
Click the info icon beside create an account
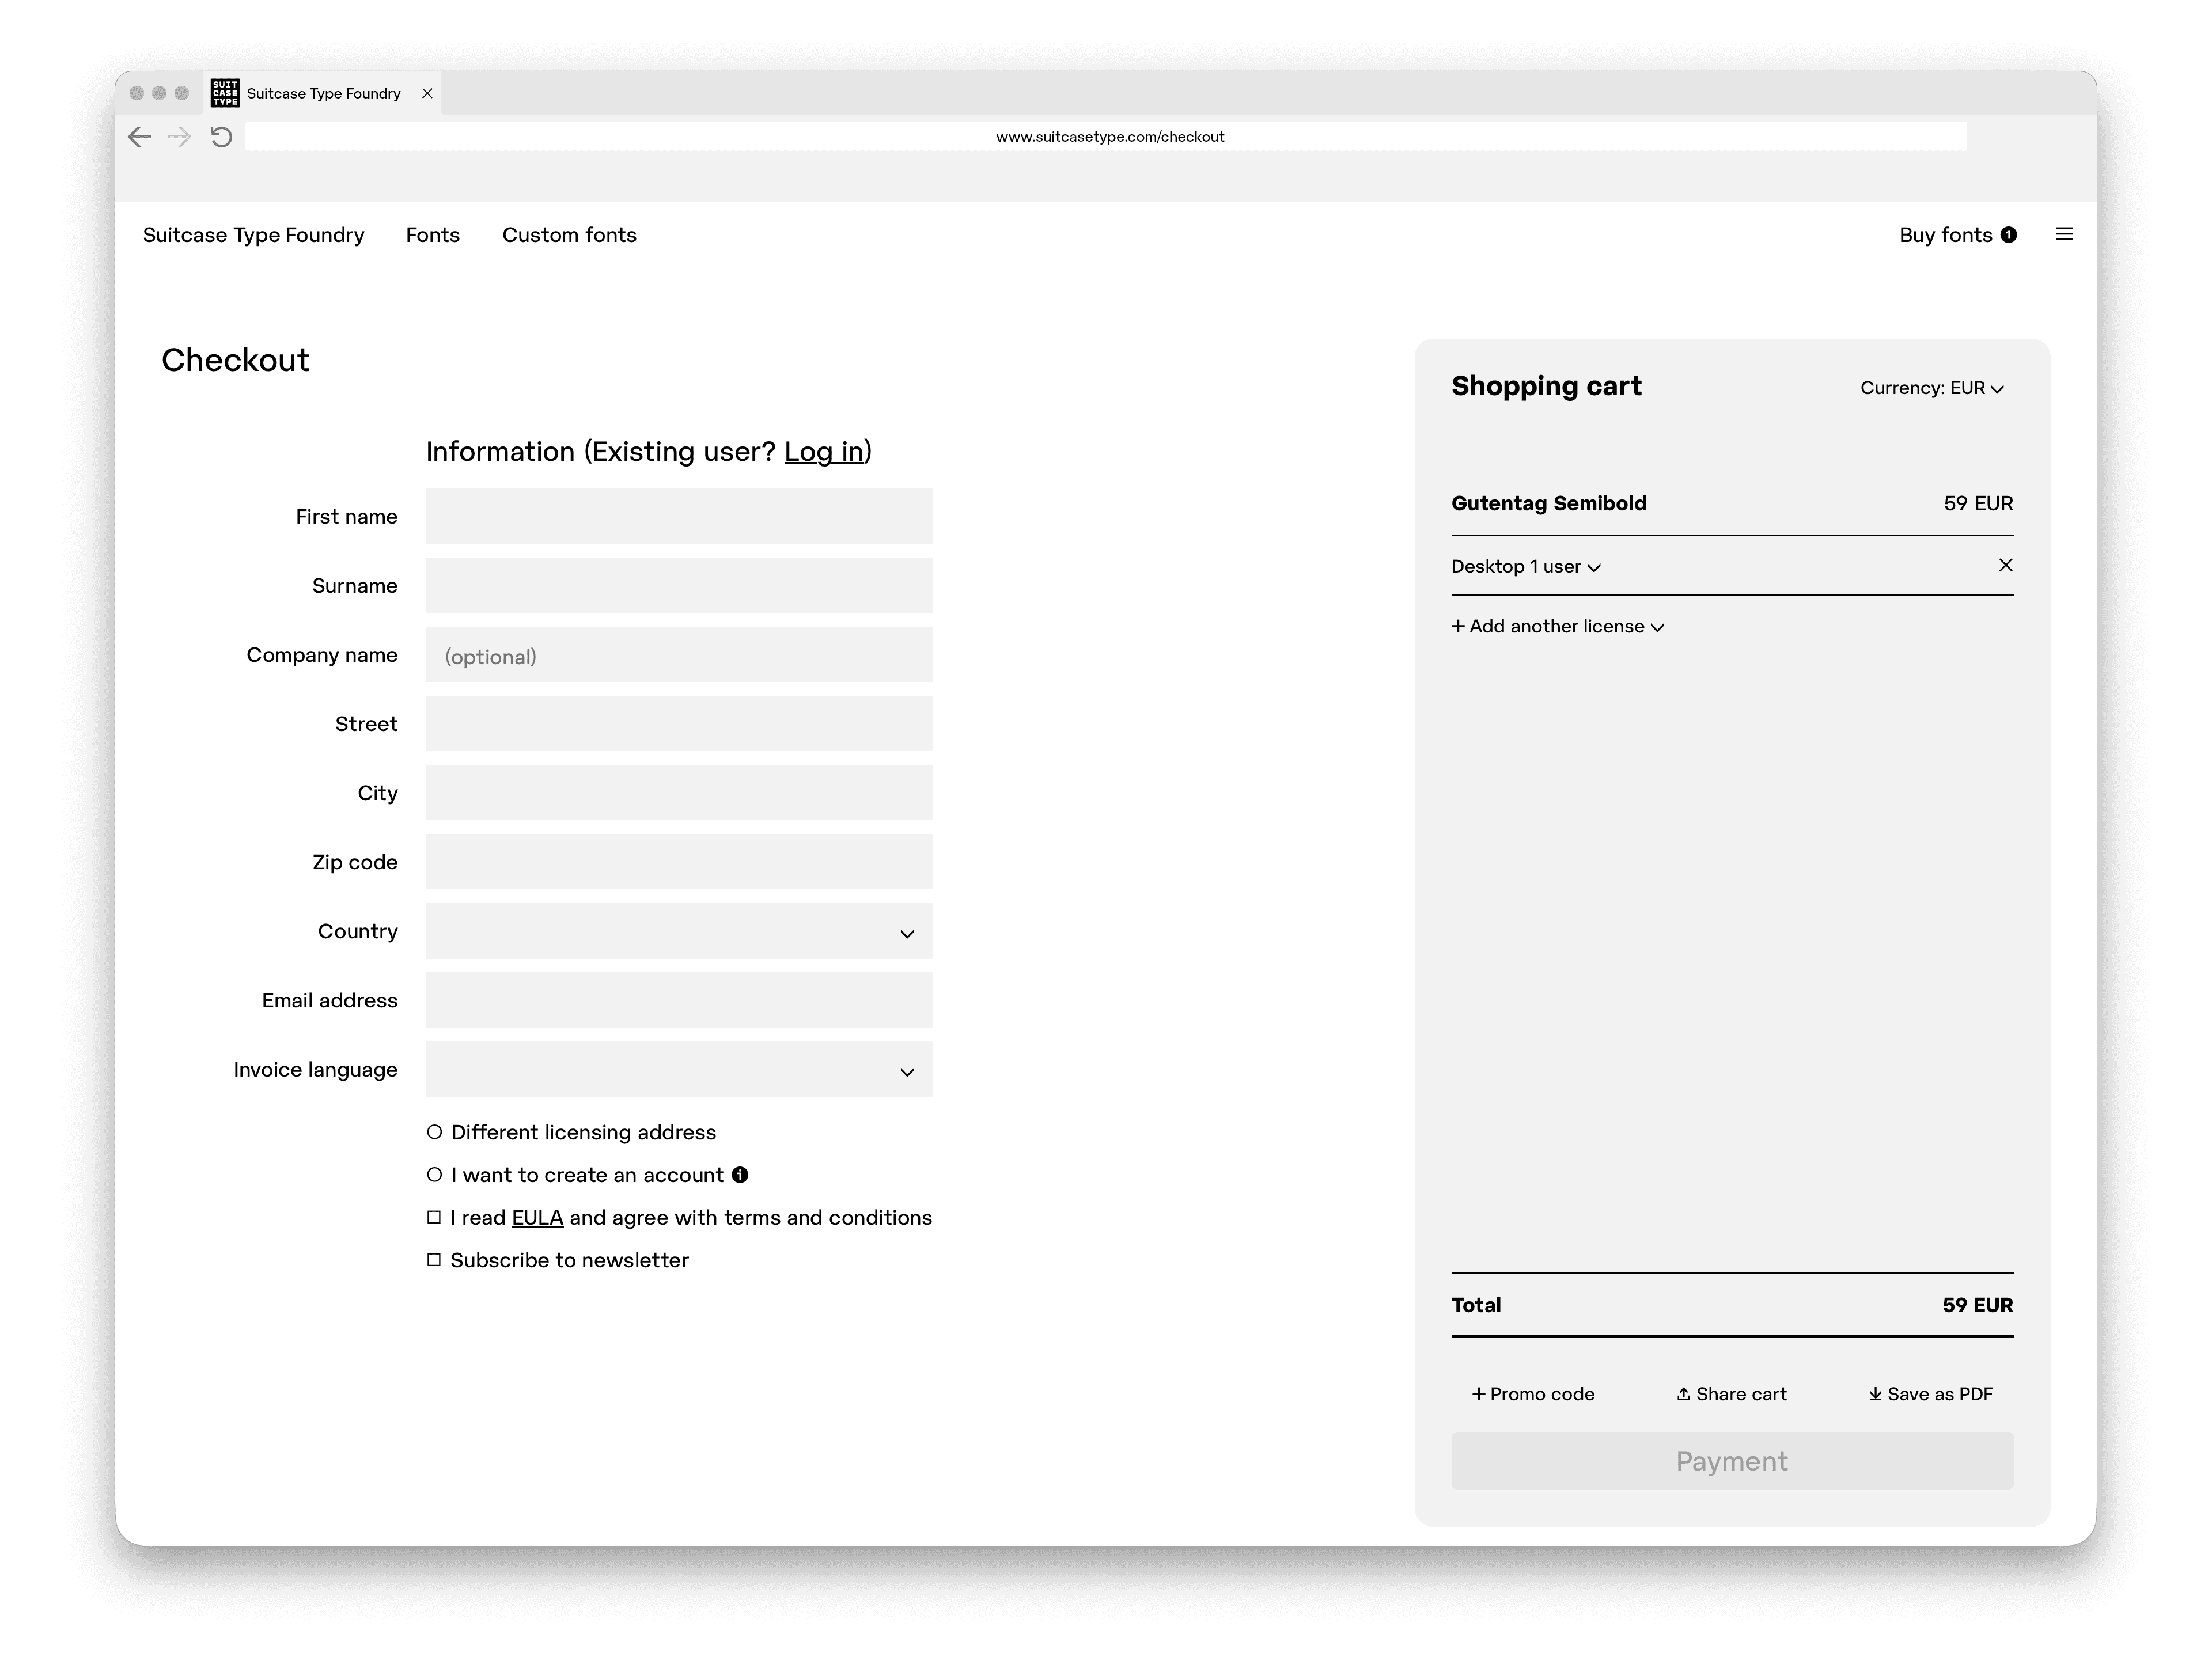740,1175
